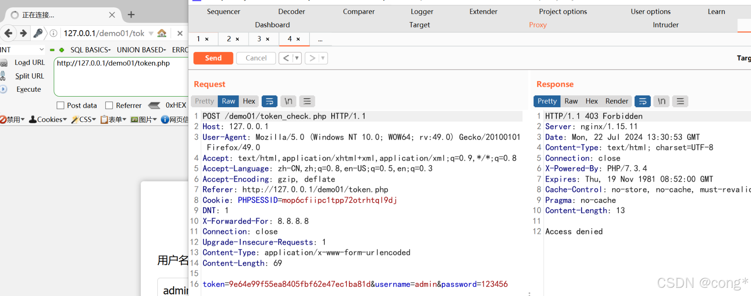751x296 pixels.
Task: Enable the Post data checkbox
Action: (60, 105)
